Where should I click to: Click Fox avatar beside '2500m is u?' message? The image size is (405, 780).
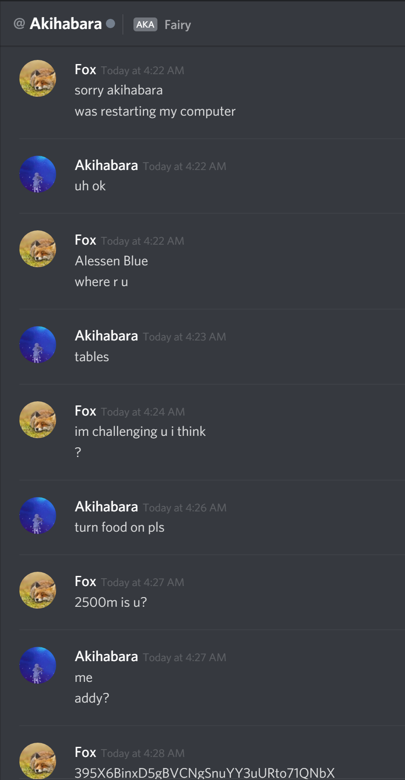(x=38, y=590)
